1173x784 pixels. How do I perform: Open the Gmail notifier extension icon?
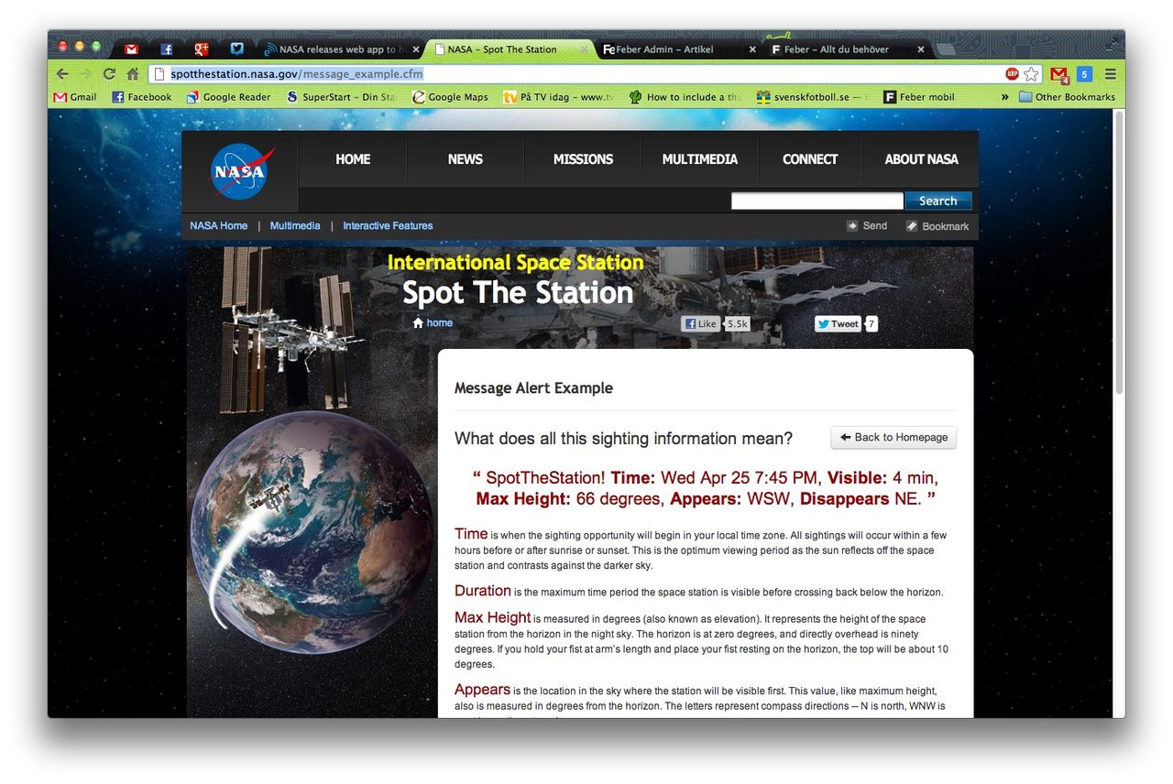coord(1058,73)
